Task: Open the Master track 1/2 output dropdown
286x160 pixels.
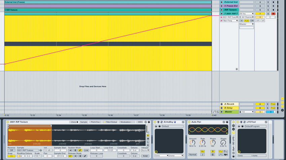Action: [x=247, y=112]
